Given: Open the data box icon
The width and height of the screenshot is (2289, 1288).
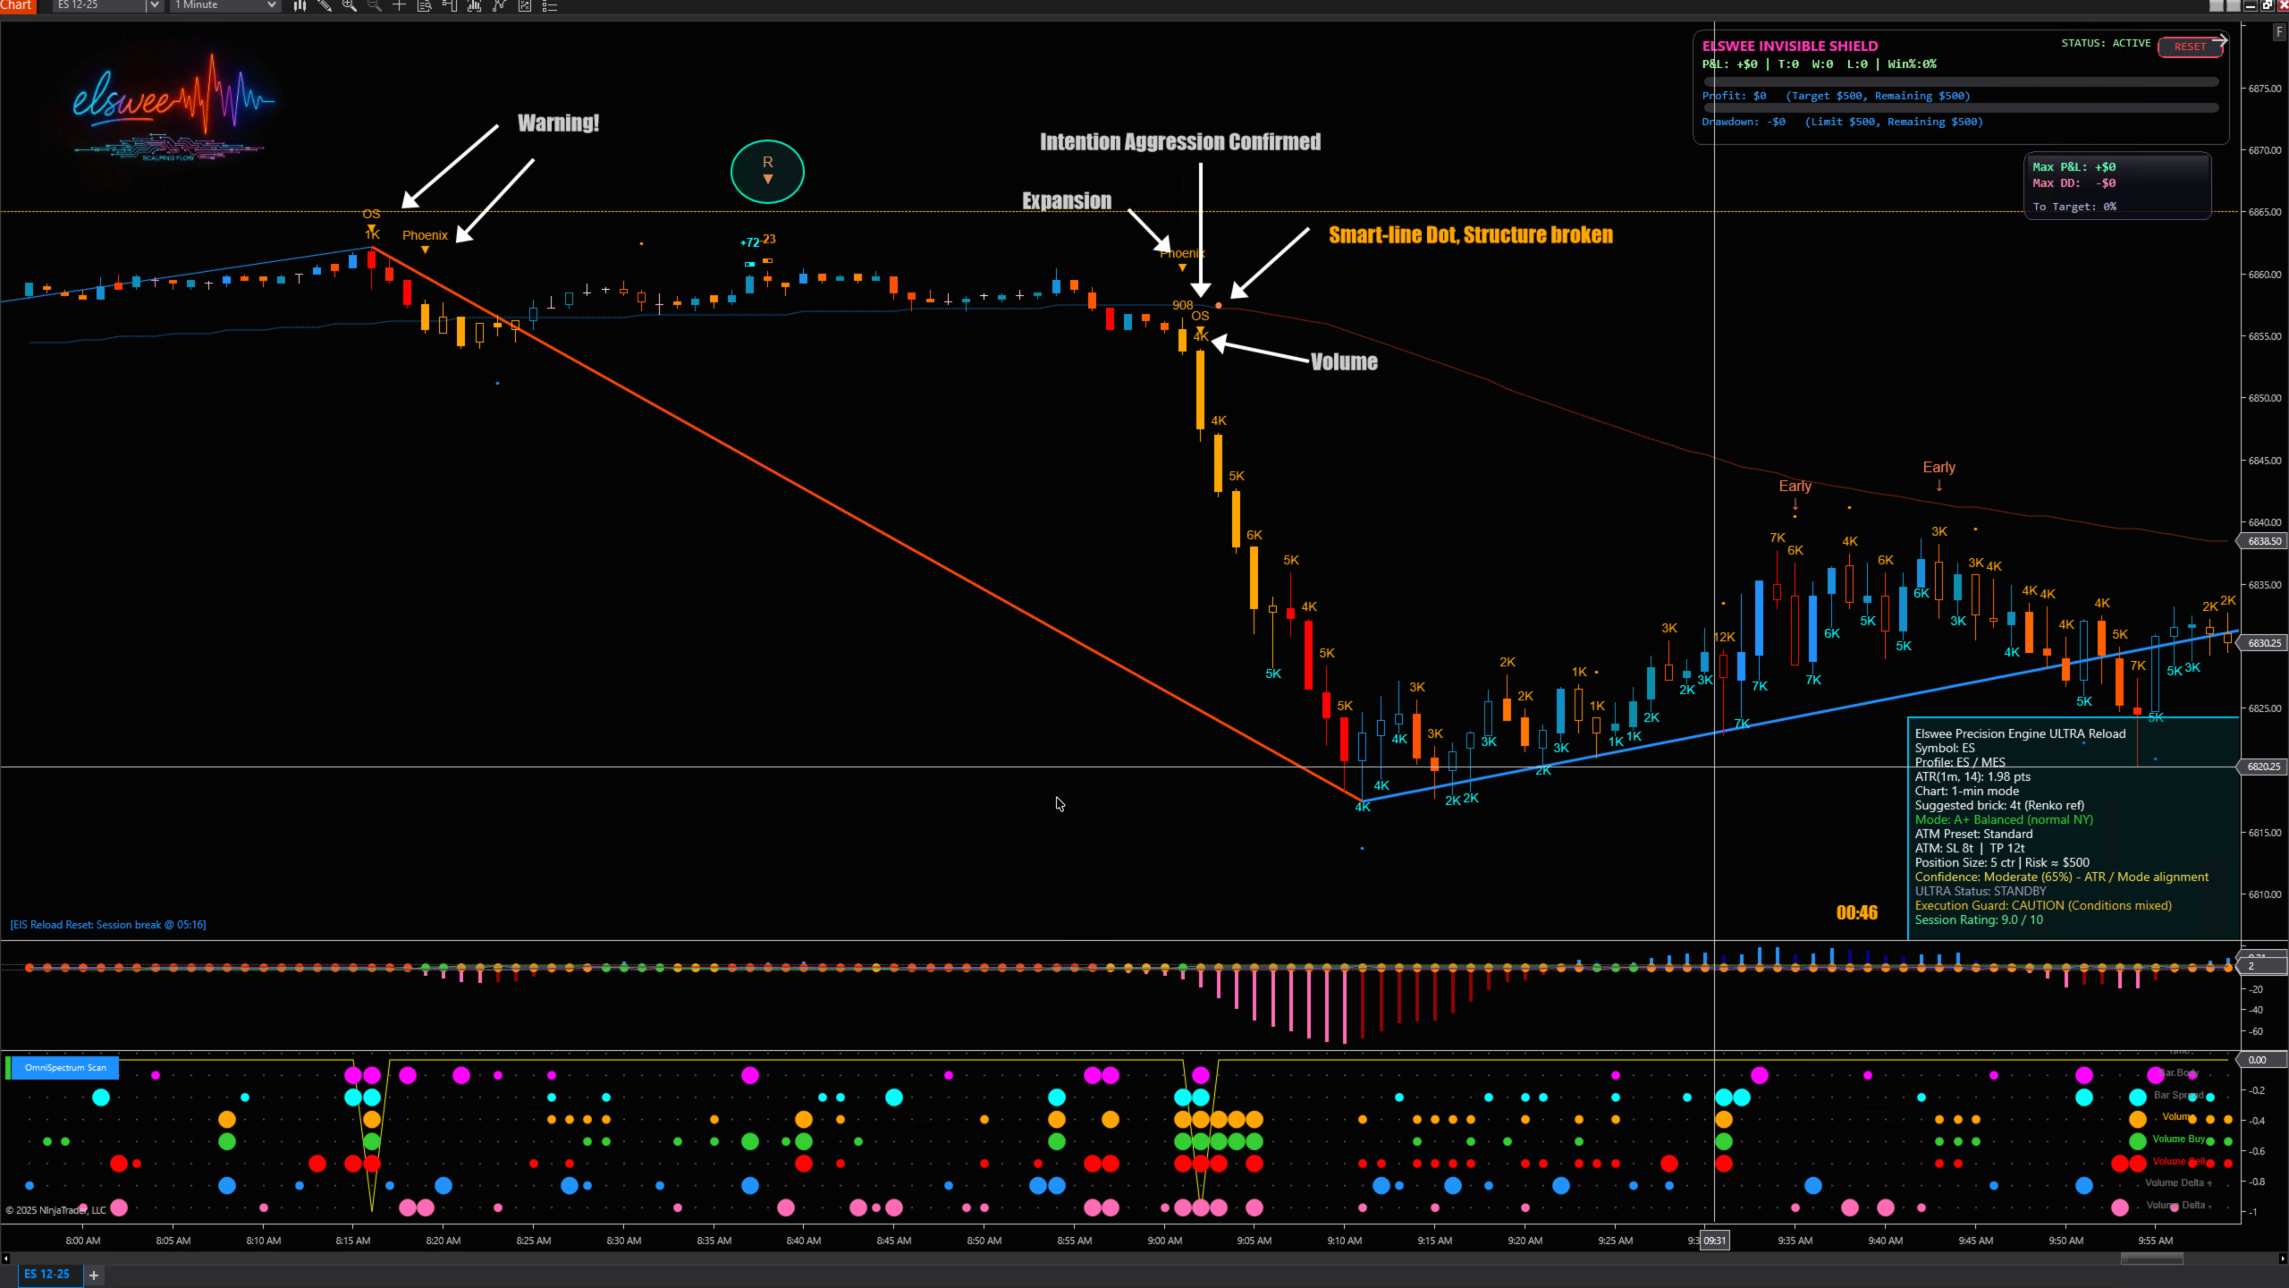Looking at the screenshot, I should 425,5.
